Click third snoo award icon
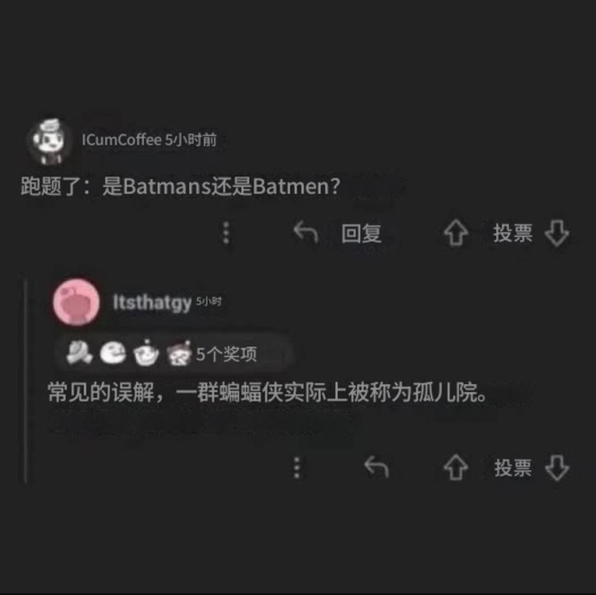Screen dimensions: 596x595 point(146,353)
